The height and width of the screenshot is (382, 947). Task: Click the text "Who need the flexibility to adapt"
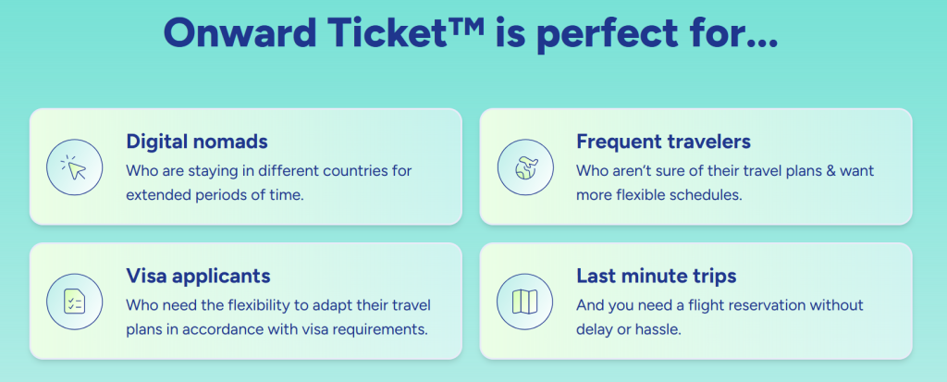[x=278, y=304]
